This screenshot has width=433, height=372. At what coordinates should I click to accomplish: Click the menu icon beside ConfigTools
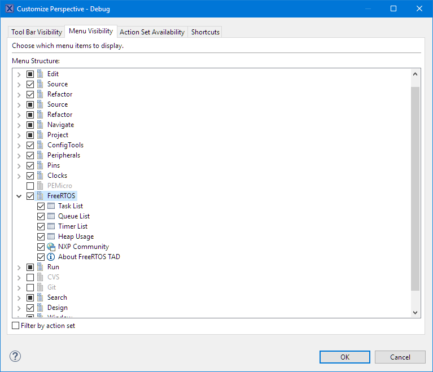tap(40, 145)
